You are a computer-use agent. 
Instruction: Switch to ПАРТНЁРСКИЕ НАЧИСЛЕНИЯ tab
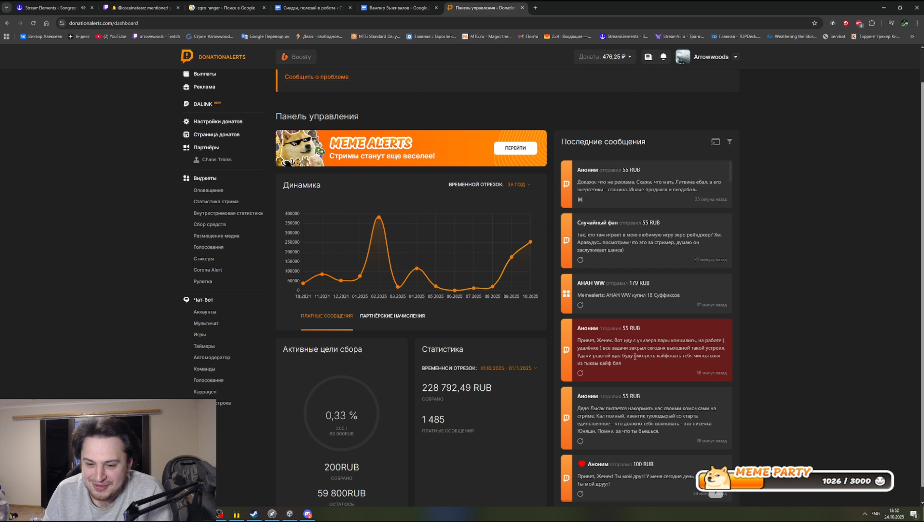(392, 316)
